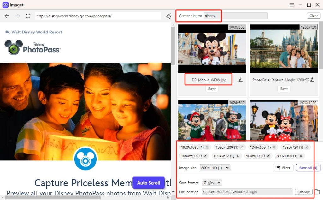The width and height of the screenshot is (323, 200).
Task: Dismiss the 900x600 resolution chip
Action: pyautogui.click(x=268, y=156)
